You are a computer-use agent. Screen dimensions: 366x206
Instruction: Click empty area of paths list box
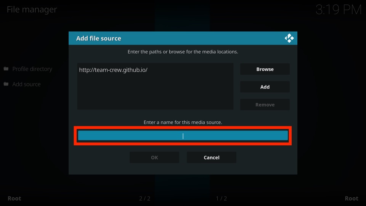click(x=155, y=93)
